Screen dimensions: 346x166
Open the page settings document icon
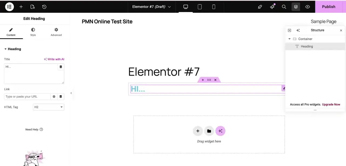[32, 7]
